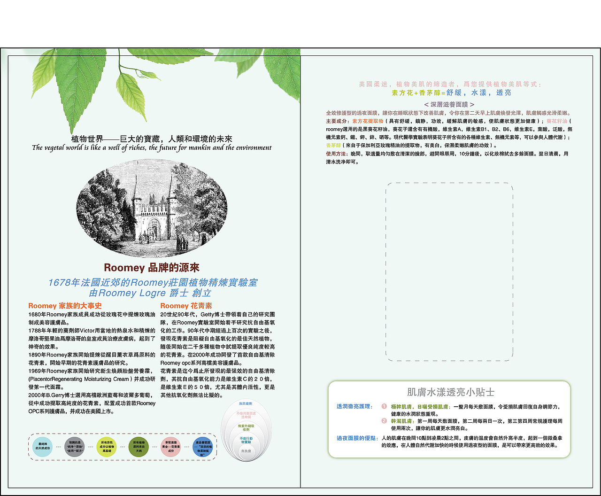Click the blue italic '1678年法國近郊的Roomey莊園' line

tap(153, 282)
